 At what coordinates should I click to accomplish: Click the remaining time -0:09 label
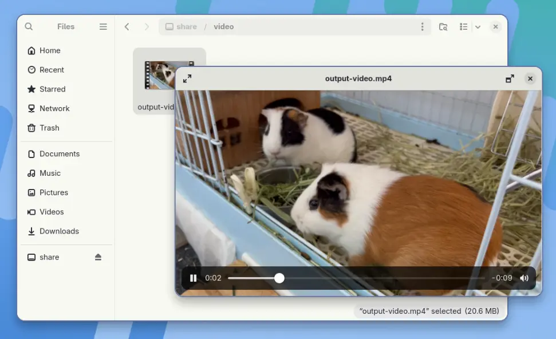(502, 278)
